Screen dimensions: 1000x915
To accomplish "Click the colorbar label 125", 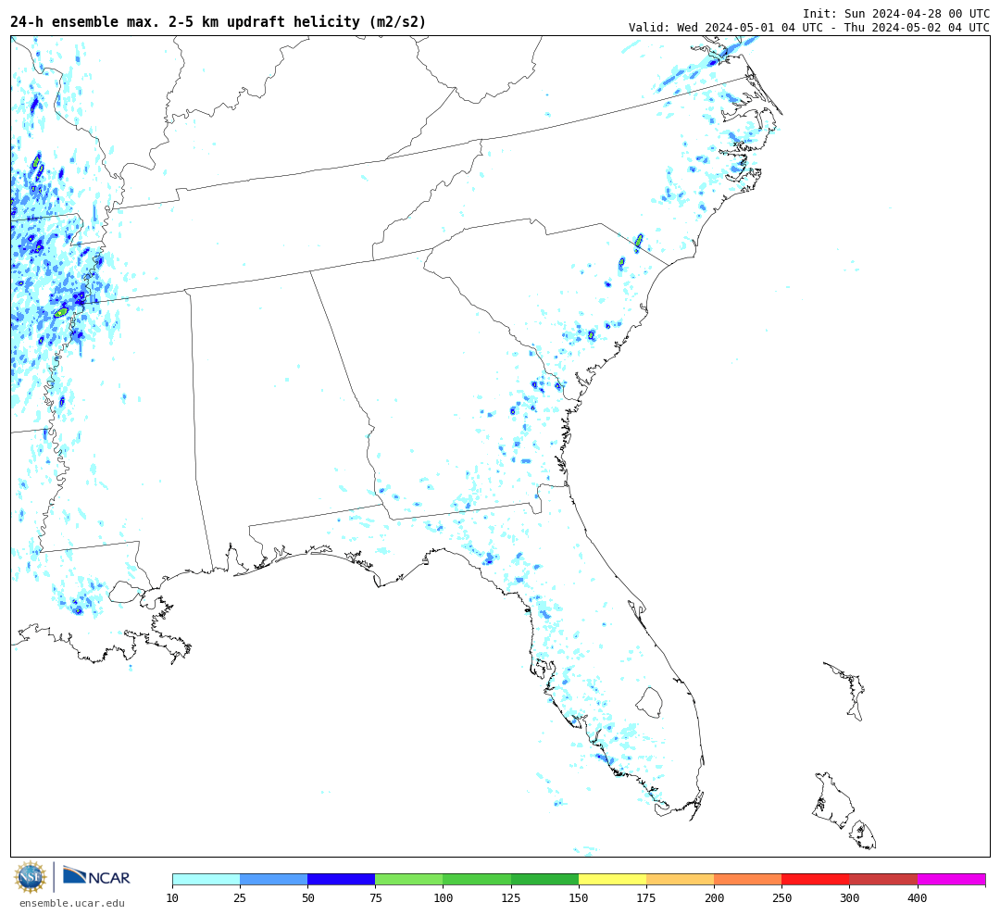I will [511, 898].
